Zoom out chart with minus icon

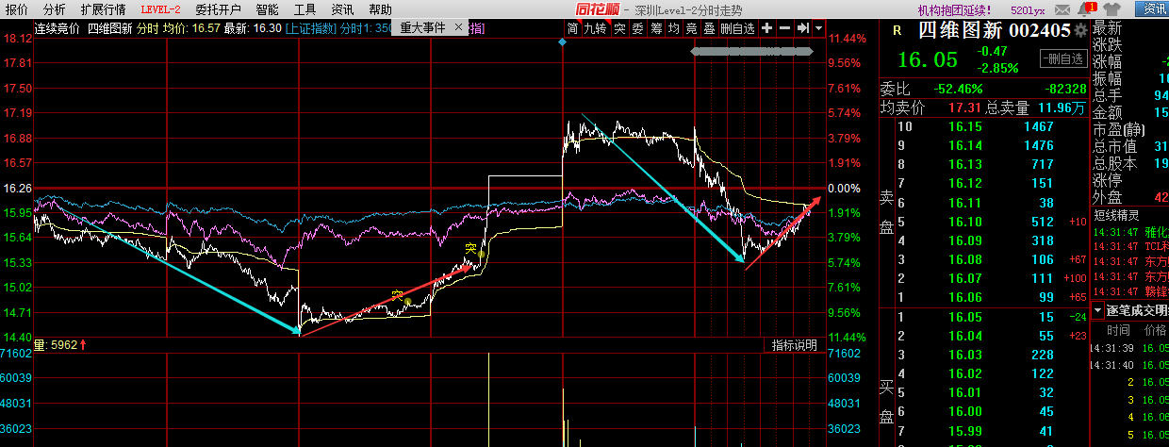pos(784,28)
